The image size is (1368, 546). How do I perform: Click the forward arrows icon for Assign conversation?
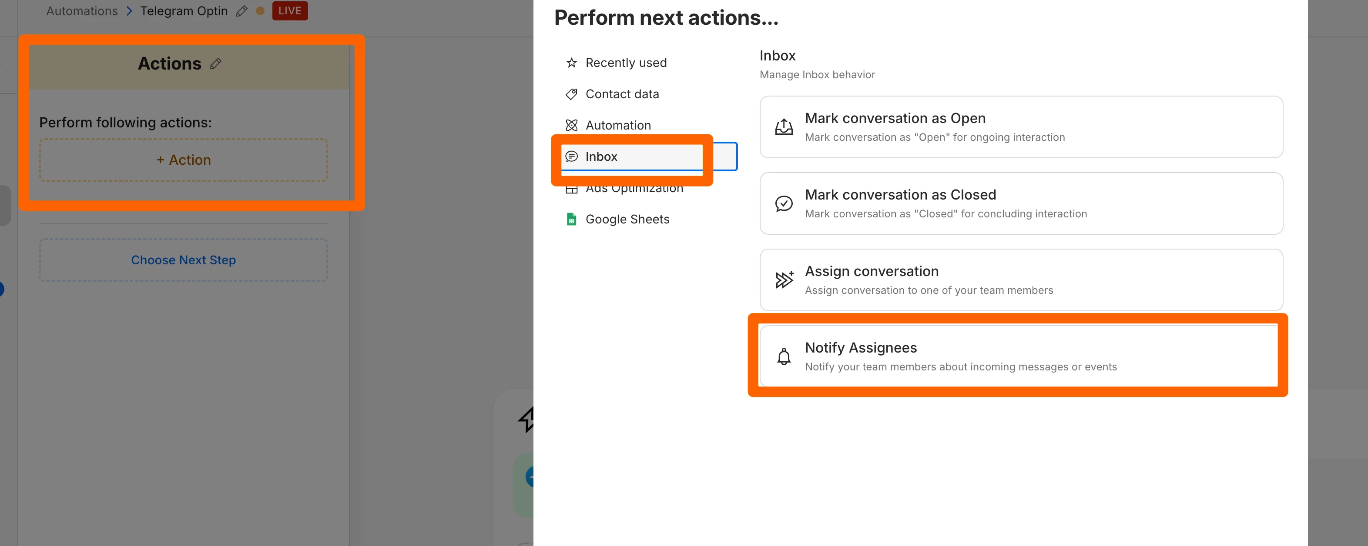[784, 280]
